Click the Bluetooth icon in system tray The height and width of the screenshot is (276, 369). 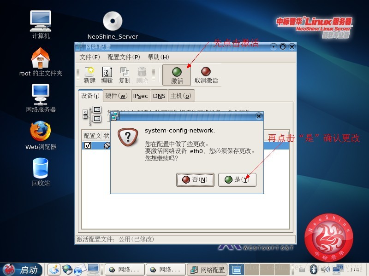tap(314, 270)
